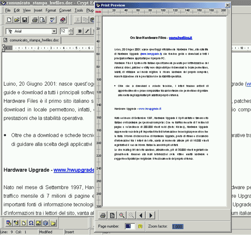251x235 pixels.
Task: Click the Page number input field
Action: pos(130,226)
